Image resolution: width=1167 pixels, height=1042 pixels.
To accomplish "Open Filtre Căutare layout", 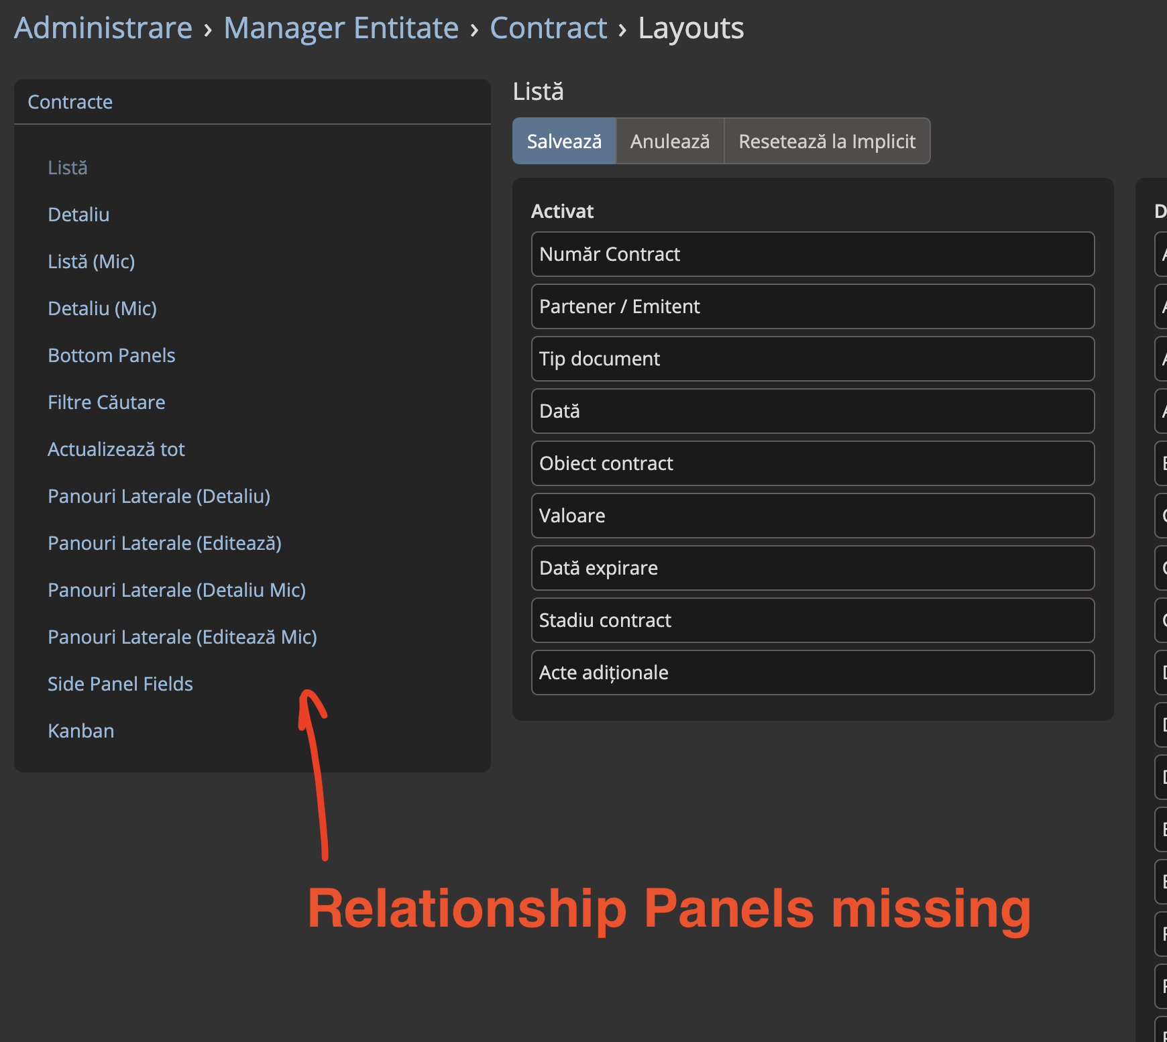I will [106, 402].
